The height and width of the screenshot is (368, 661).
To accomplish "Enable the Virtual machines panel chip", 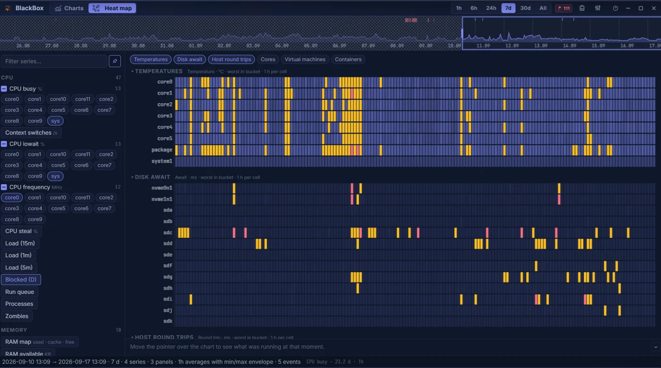I will click(x=305, y=59).
